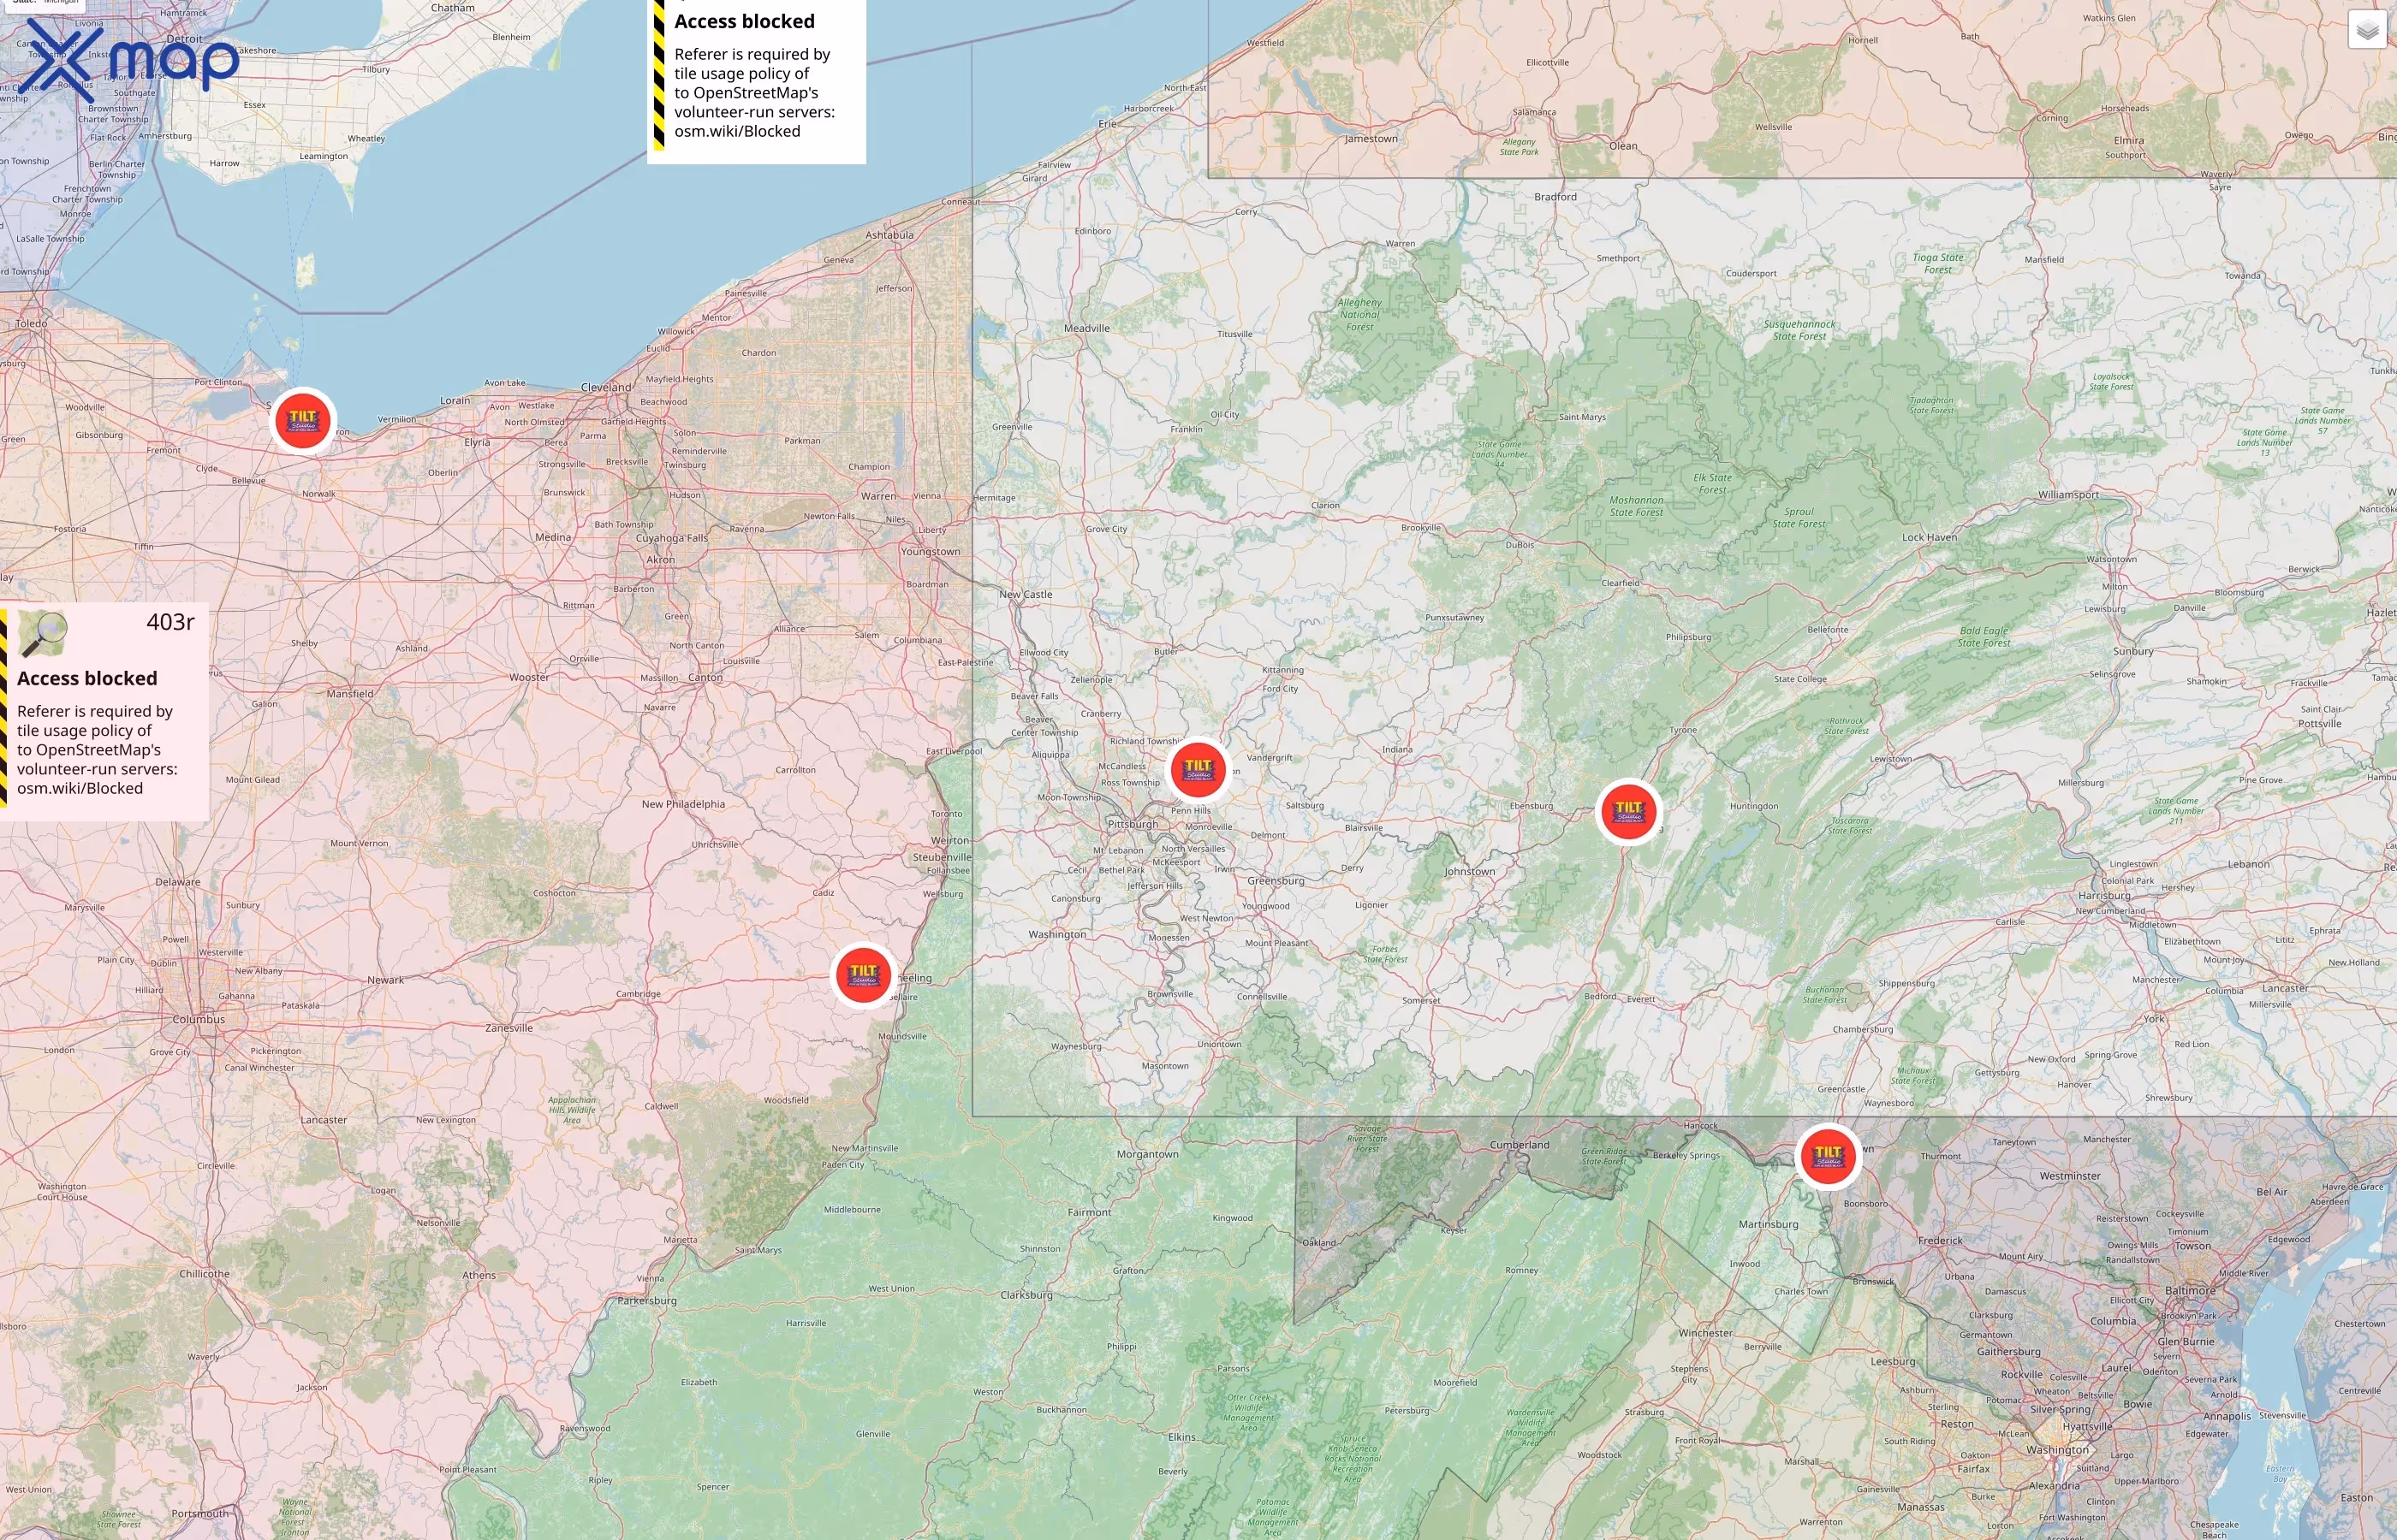Click the 403r text on left tile
The width and height of the screenshot is (2397, 1540).
(x=170, y=622)
